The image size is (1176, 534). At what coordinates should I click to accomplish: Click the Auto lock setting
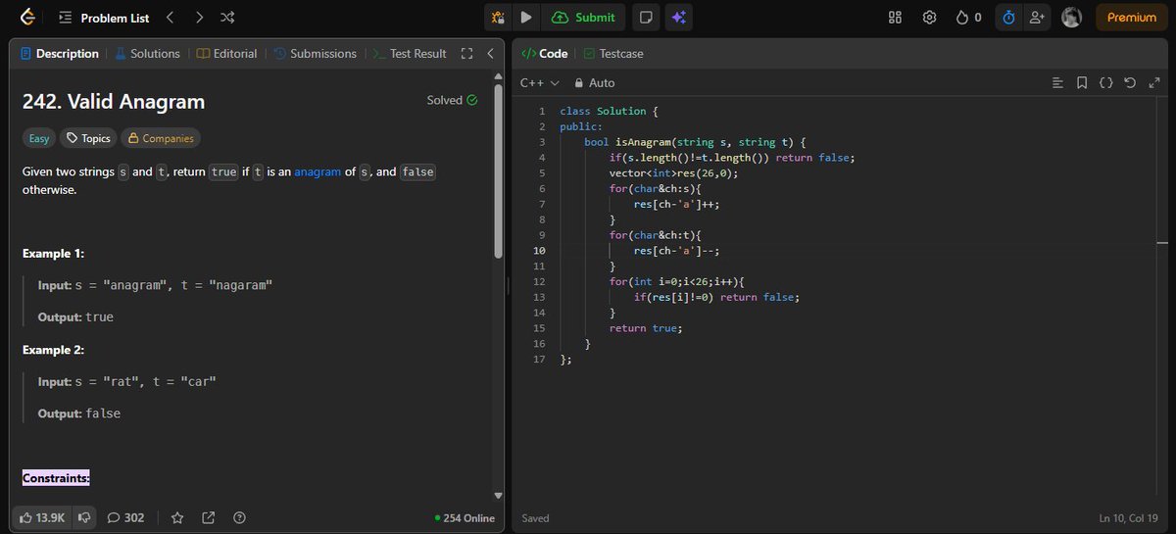pyautogui.click(x=594, y=83)
